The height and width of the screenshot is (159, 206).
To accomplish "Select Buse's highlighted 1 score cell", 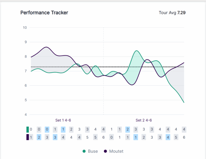I will pos(63,130).
